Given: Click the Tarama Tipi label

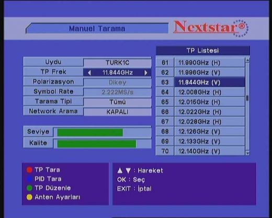Looking at the screenshot, I should (53, 101).
